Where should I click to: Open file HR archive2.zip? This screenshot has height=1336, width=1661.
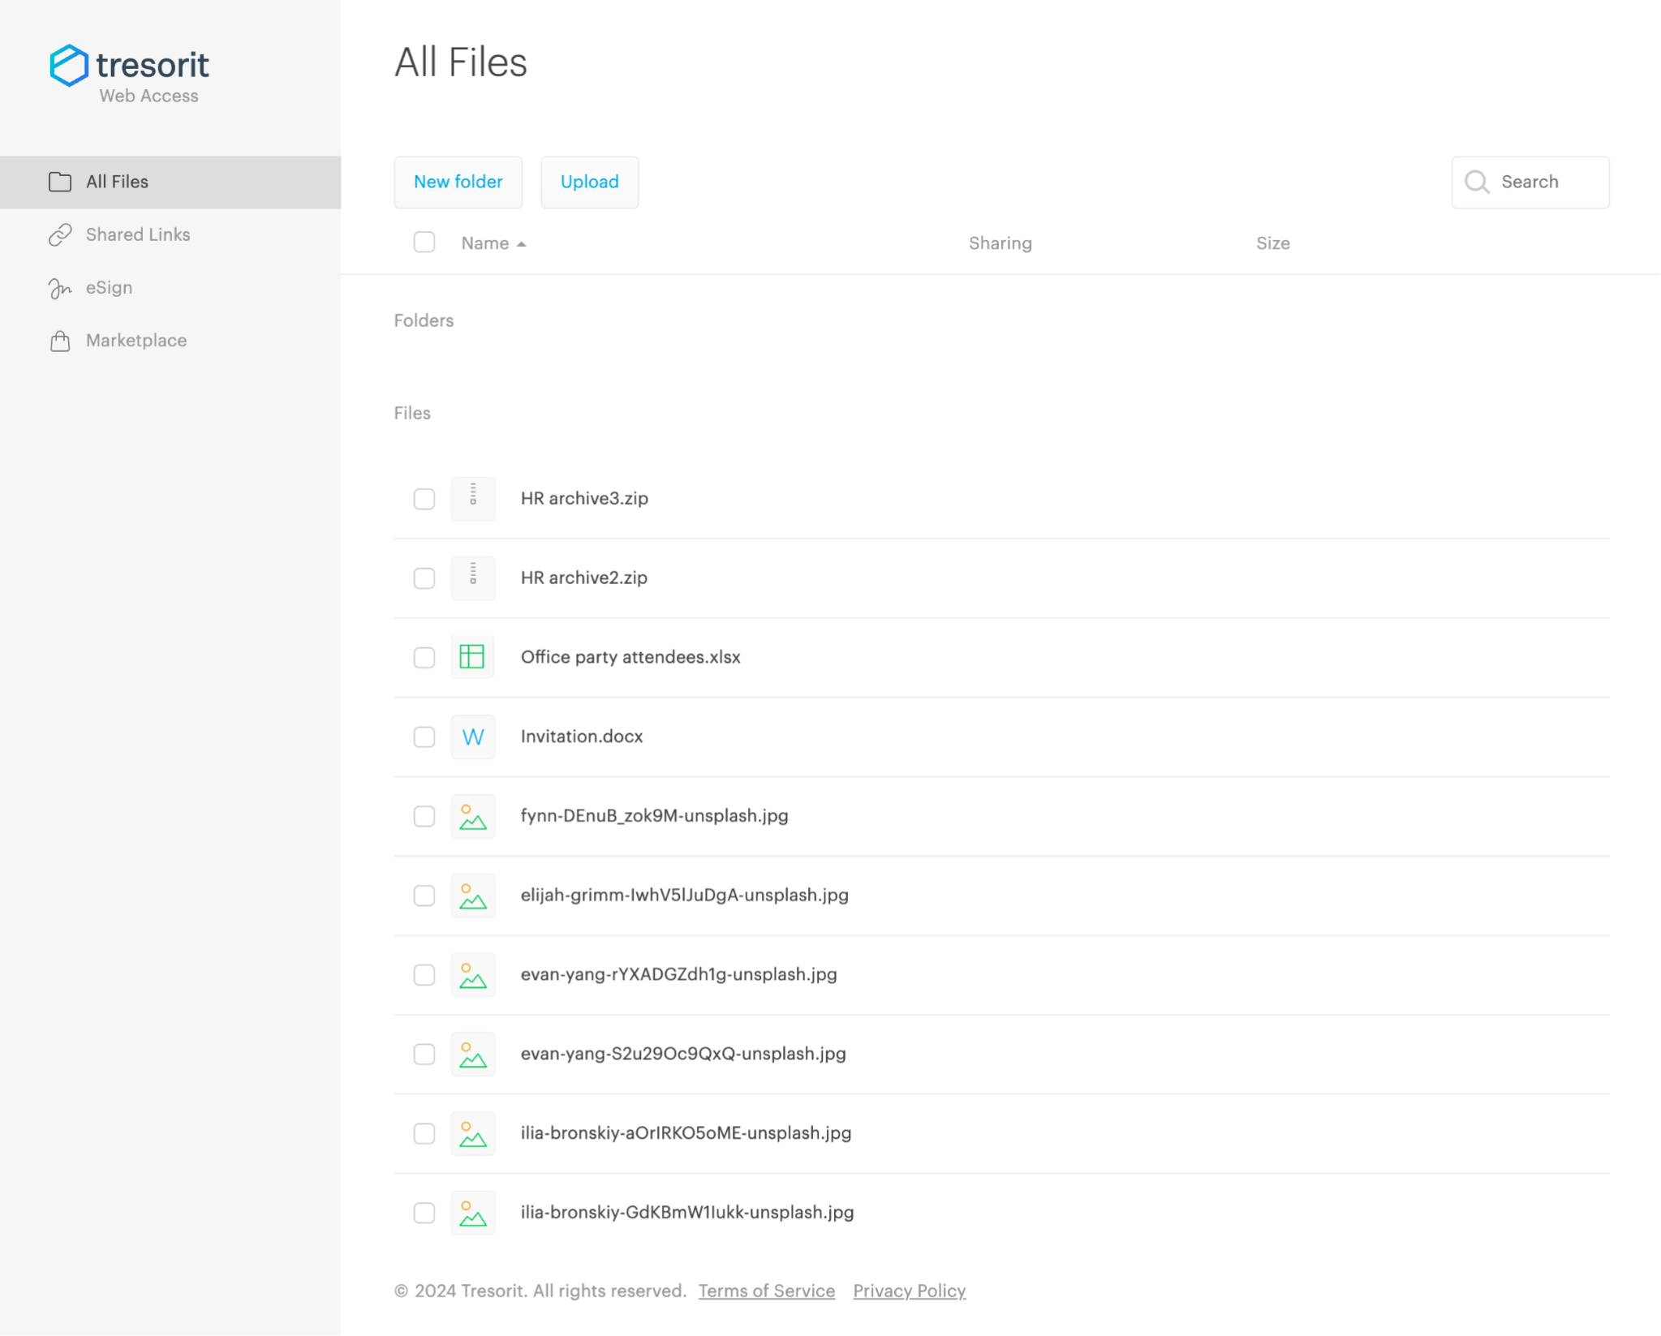584,578
